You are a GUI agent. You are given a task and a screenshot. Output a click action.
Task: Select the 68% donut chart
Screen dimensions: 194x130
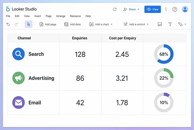[164, 54]
